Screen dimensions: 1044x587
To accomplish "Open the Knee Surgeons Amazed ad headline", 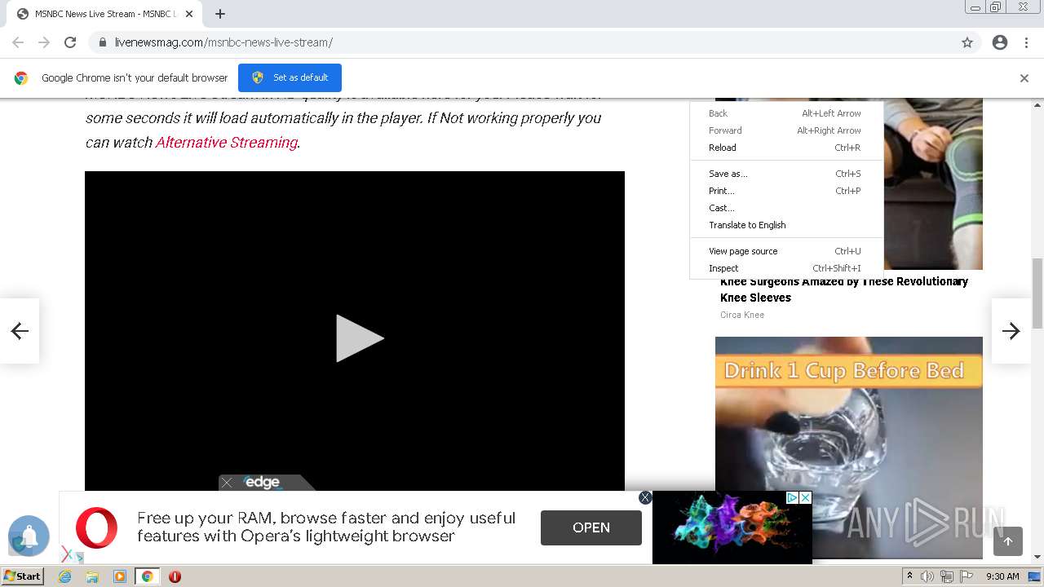I will [844, 289].
